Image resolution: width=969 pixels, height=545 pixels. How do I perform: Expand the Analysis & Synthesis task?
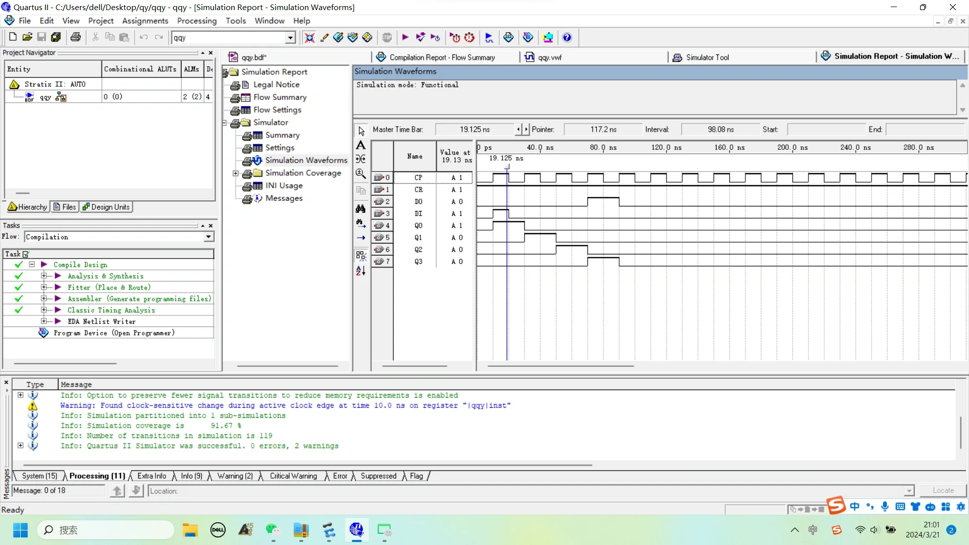pos(44,276)
